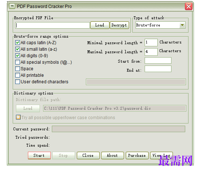This screenshot has height=172, width=199.
Task: Toggle All small latin (a-z) checkbox
Action: (x=17, y=49)
